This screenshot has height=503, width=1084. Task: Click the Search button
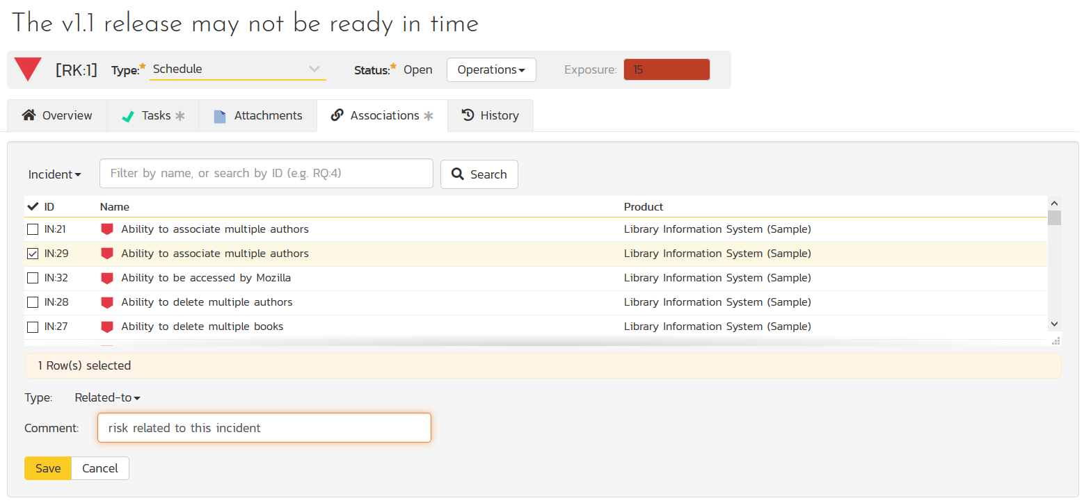click(479, 174)
